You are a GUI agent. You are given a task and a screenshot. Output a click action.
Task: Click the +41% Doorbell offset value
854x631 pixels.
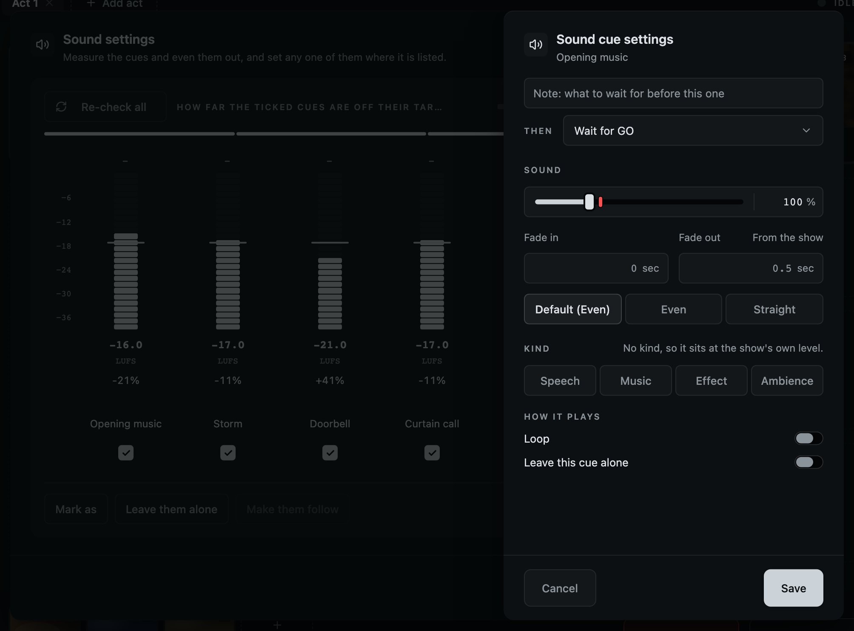pos(330,381)
